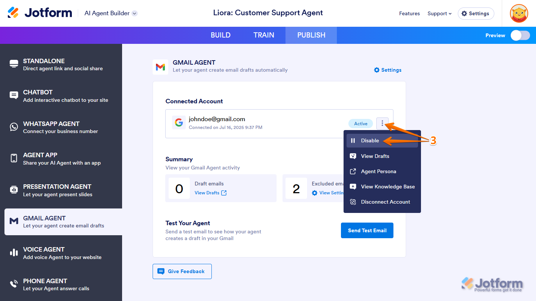Select the Phone Agent sidebar icon

tap(14, 284)
